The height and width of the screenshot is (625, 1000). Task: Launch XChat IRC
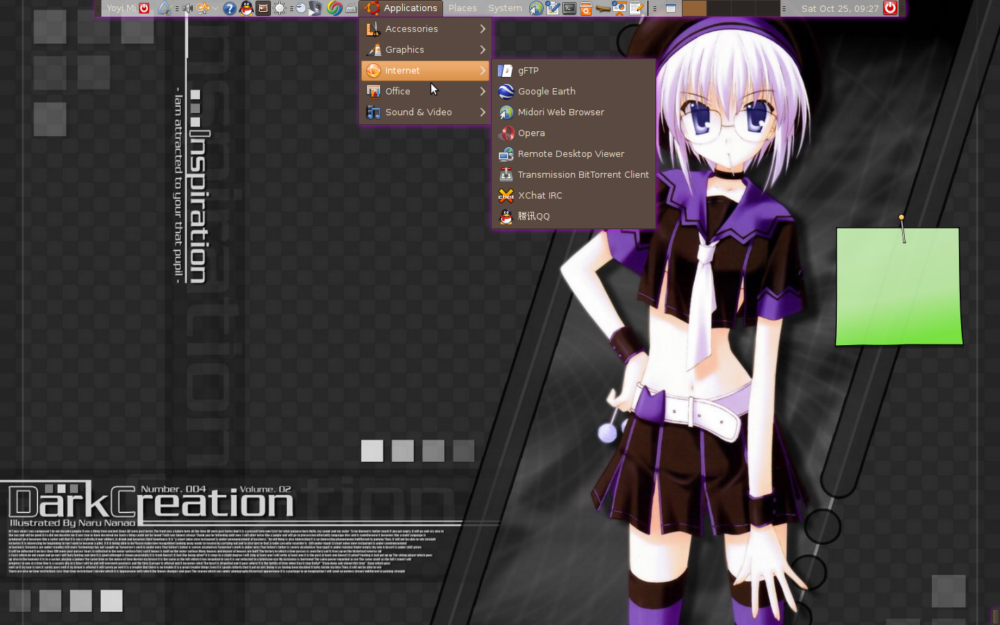[x=574, y=195]
